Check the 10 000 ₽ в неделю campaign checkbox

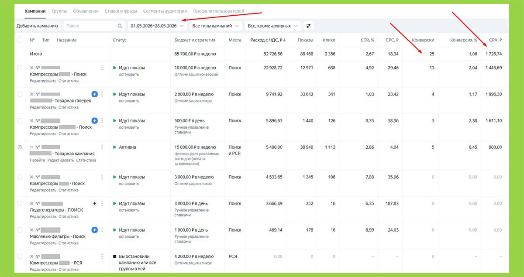[20, 68]
